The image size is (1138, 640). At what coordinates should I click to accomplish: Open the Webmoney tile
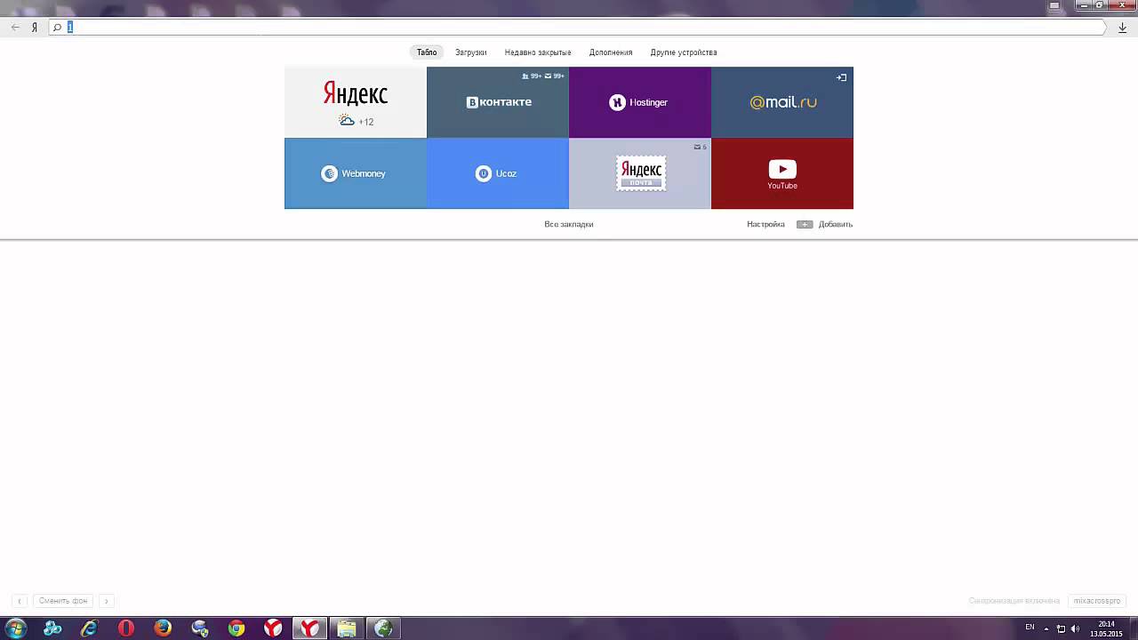click(x=356, y=173)
